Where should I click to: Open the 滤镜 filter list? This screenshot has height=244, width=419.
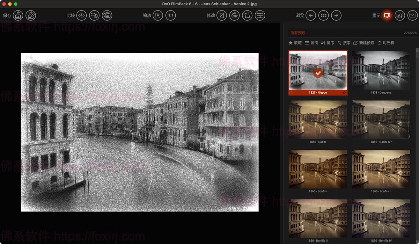[311, 43]
